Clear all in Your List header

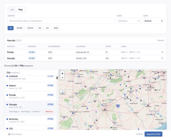tap(160, 40)
